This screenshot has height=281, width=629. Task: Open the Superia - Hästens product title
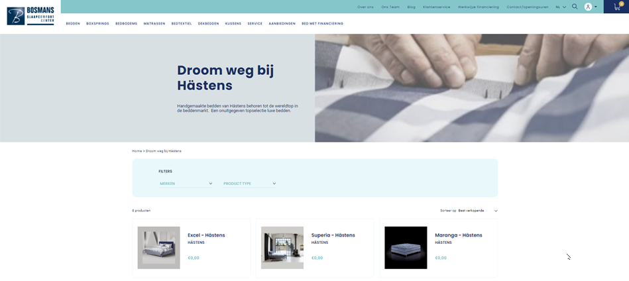(333, 235)
